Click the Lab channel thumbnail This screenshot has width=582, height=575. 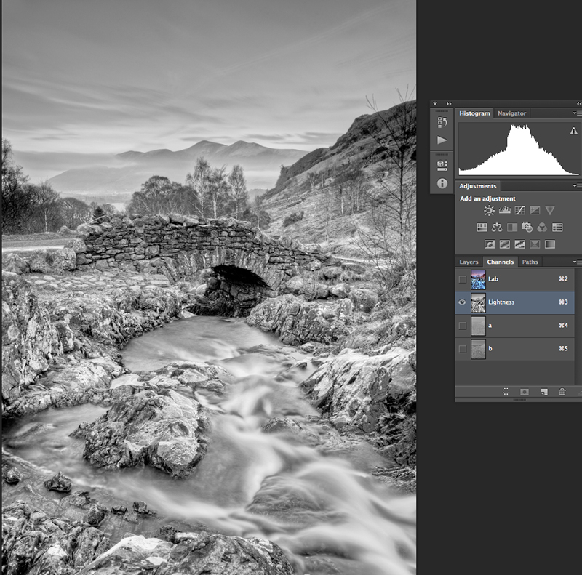(478, 279)
